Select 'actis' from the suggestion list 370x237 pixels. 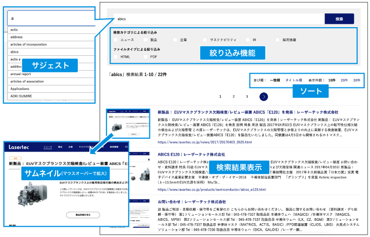[51, 30]
